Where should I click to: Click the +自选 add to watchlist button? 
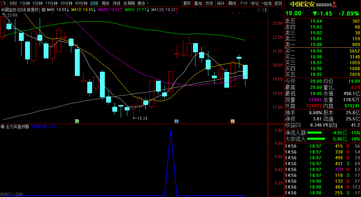[267, 3]
